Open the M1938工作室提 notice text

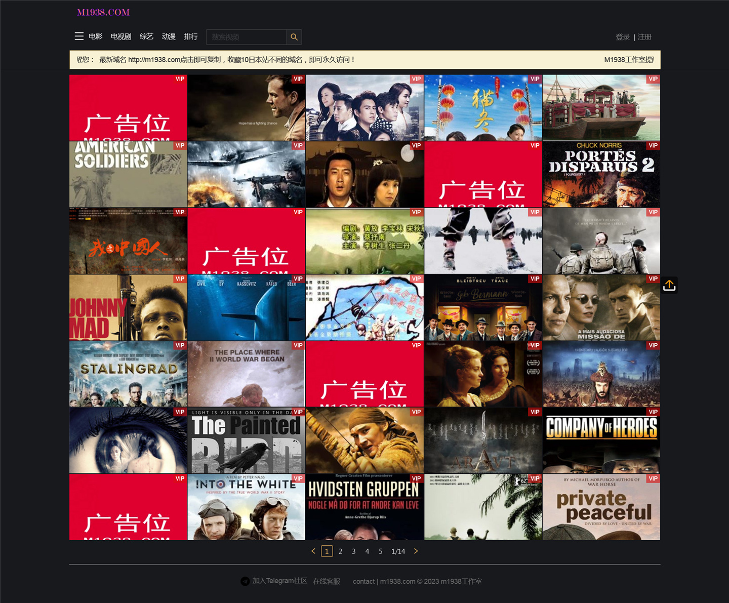click(x=629, y=60)
